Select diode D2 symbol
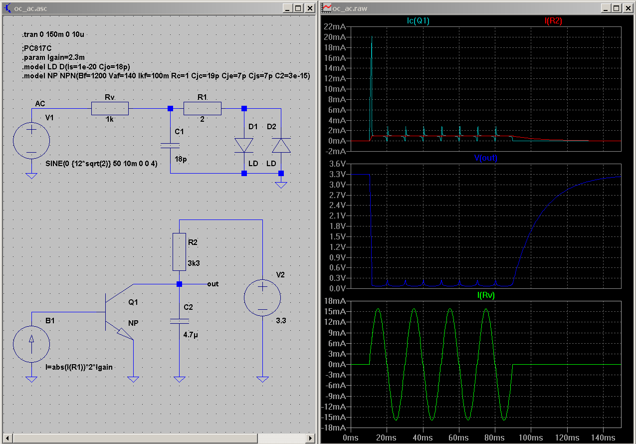This screenshot has width=636, height=444. [x=281, y=145]
